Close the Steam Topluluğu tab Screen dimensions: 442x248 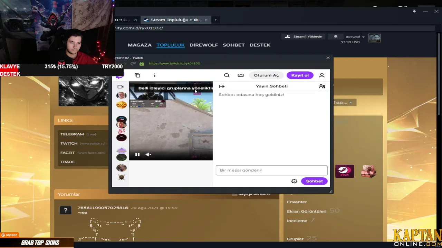click(x=206, y=20)
